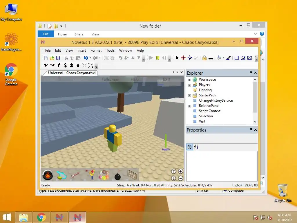This screenshot has width=297, height=223.
Task: Select the Dropper color picker tool
Action: [x=229, y=58]
